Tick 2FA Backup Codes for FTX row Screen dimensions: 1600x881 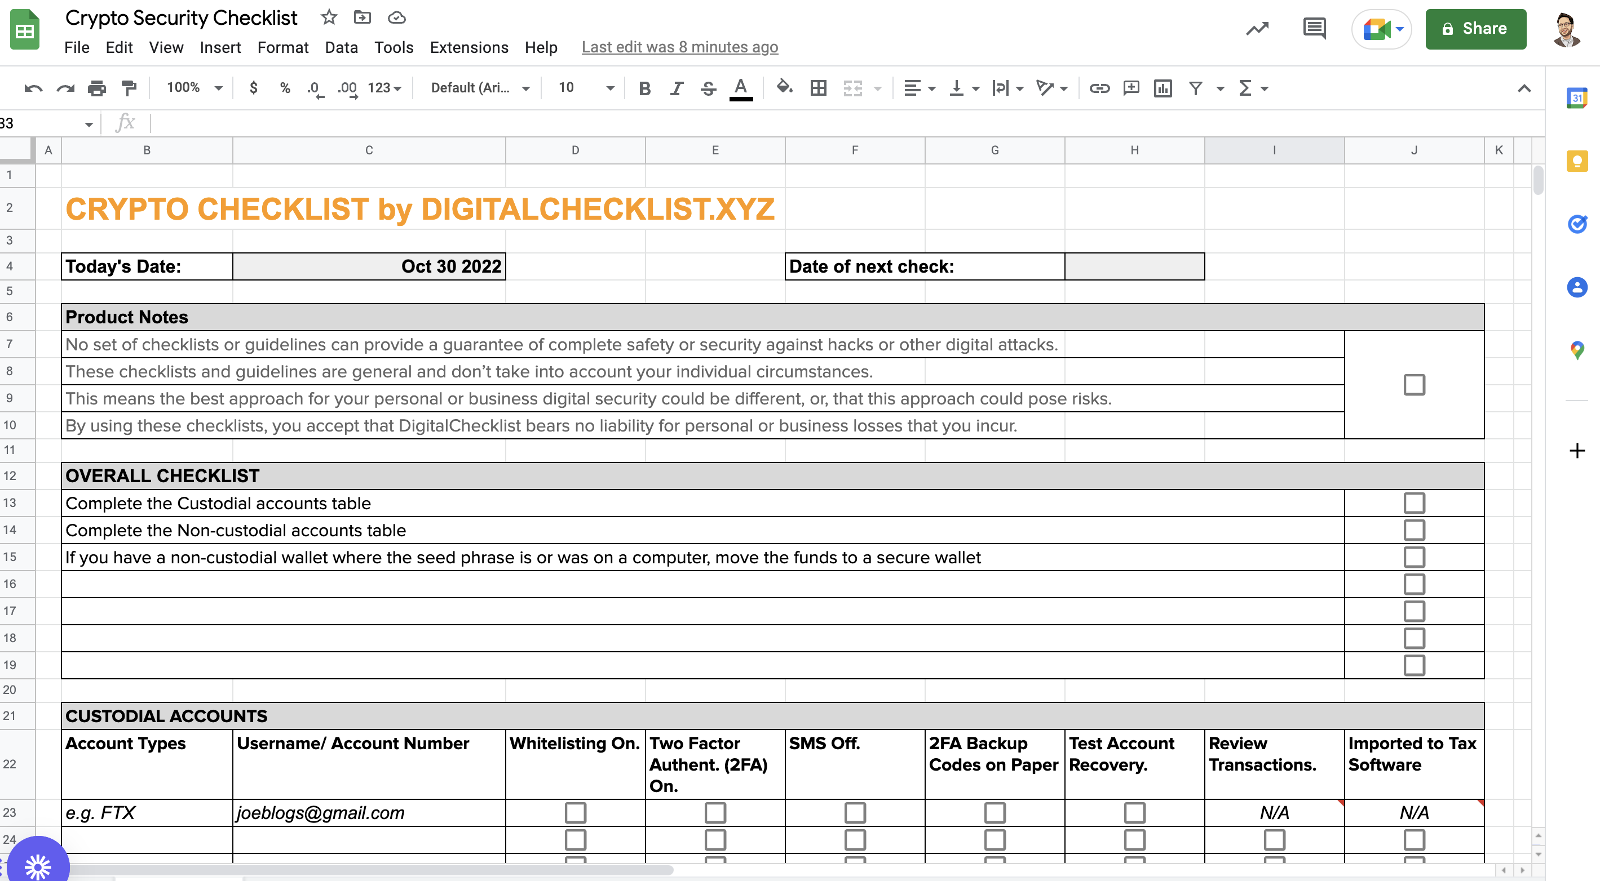point(995,813)
